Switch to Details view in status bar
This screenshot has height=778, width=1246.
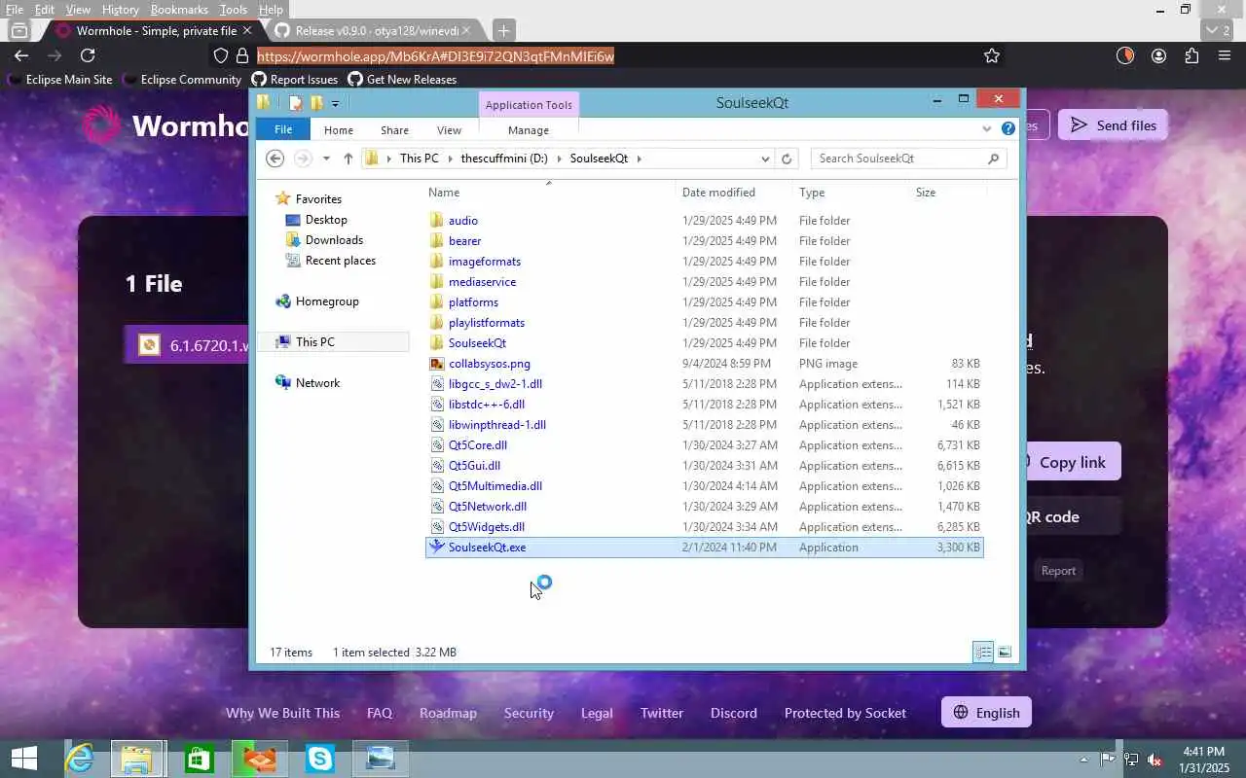point(983,653)
